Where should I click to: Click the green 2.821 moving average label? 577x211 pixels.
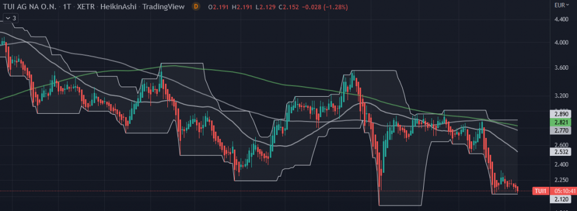pos(560,123)
